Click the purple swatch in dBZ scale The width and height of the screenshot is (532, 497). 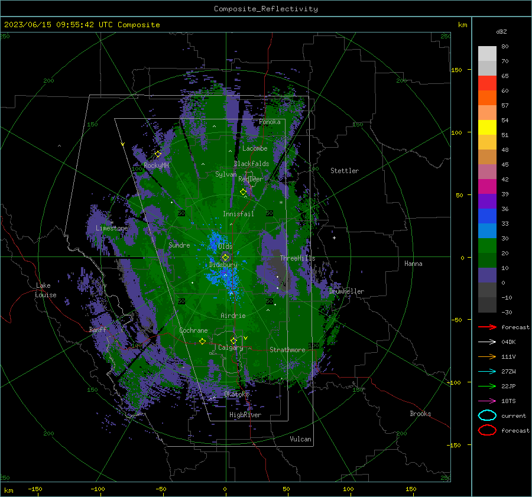(x=487, y=201)
